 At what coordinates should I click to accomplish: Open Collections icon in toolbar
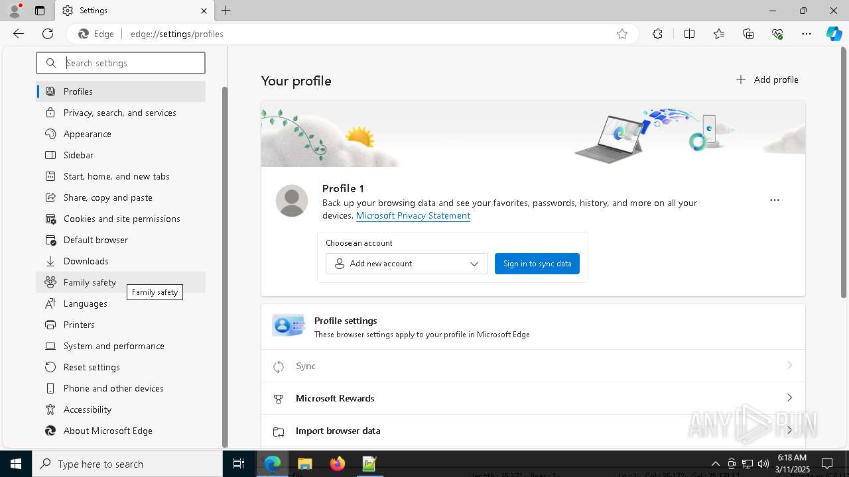748,34
